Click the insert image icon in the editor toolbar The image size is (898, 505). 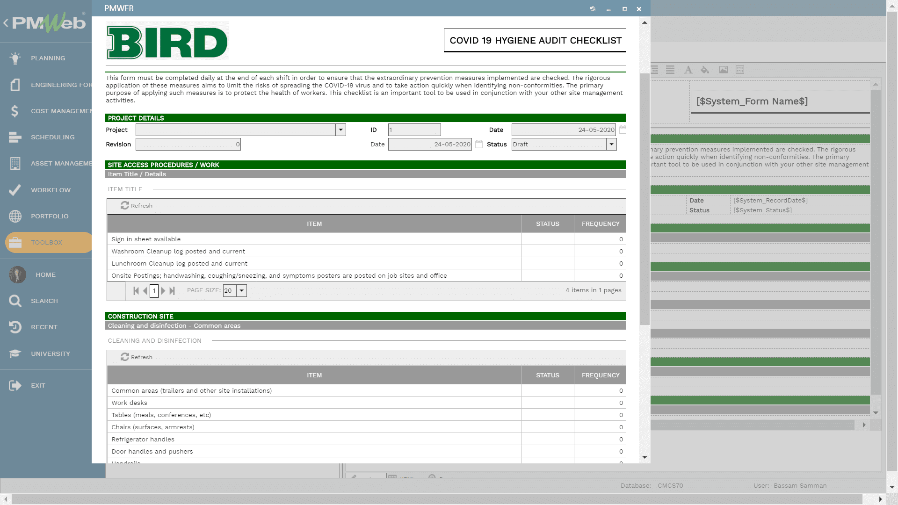pos(724,70)
